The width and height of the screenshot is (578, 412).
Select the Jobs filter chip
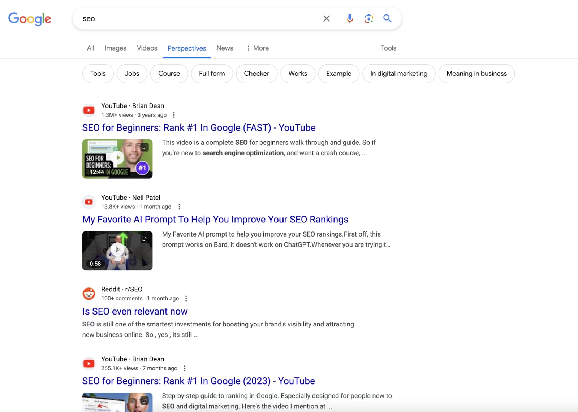pos(132,74)
